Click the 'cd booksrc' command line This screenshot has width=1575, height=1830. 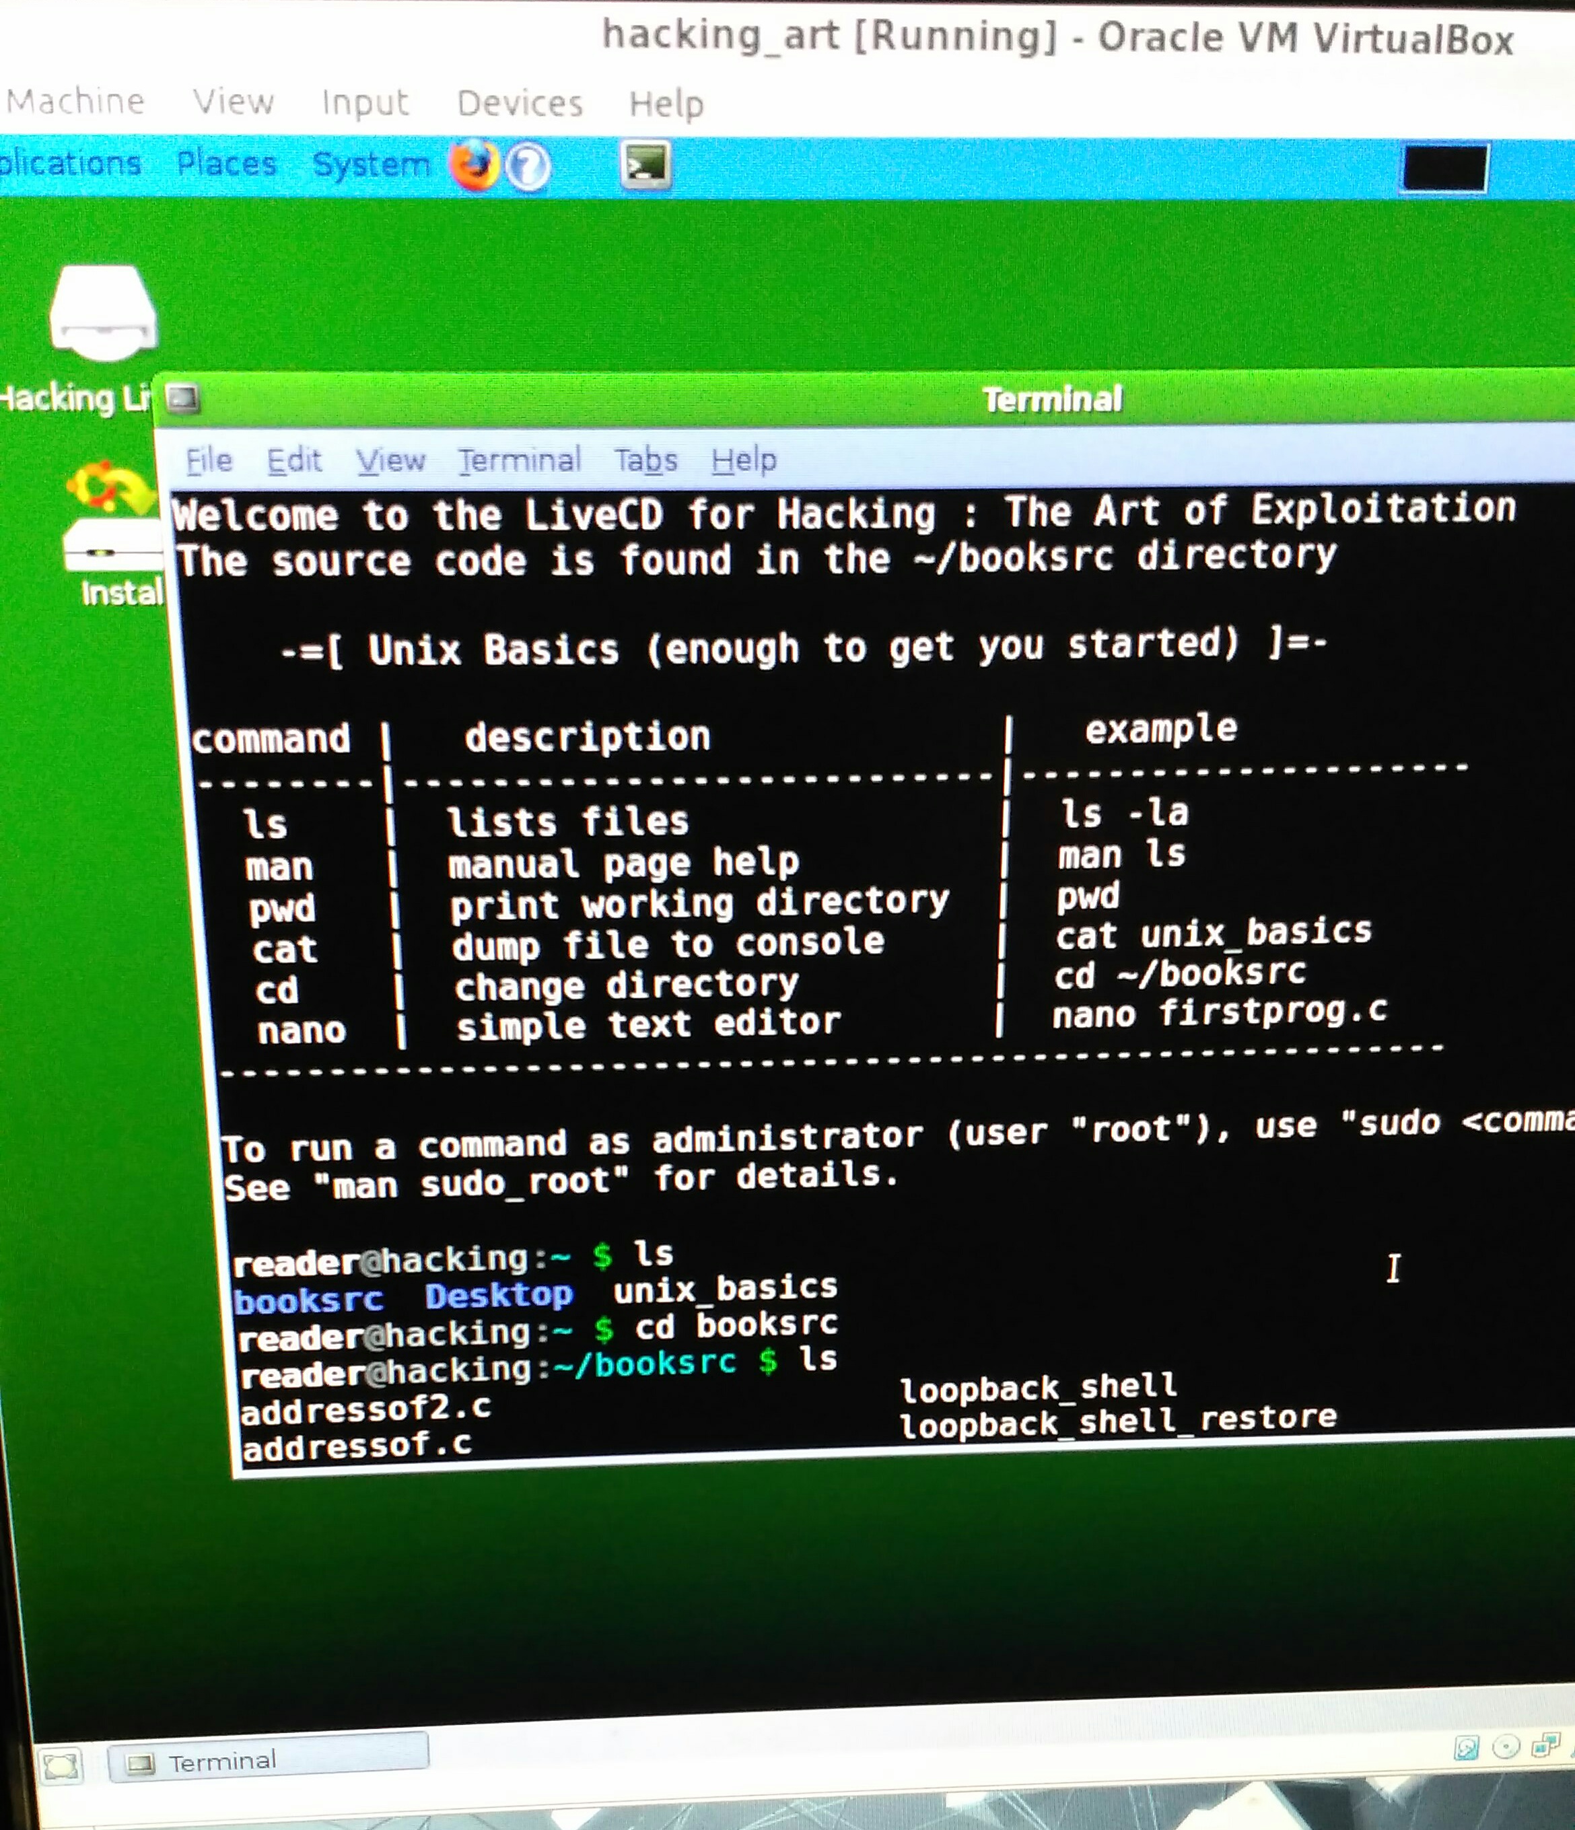pyautogui.click(x=737, y=1327)
